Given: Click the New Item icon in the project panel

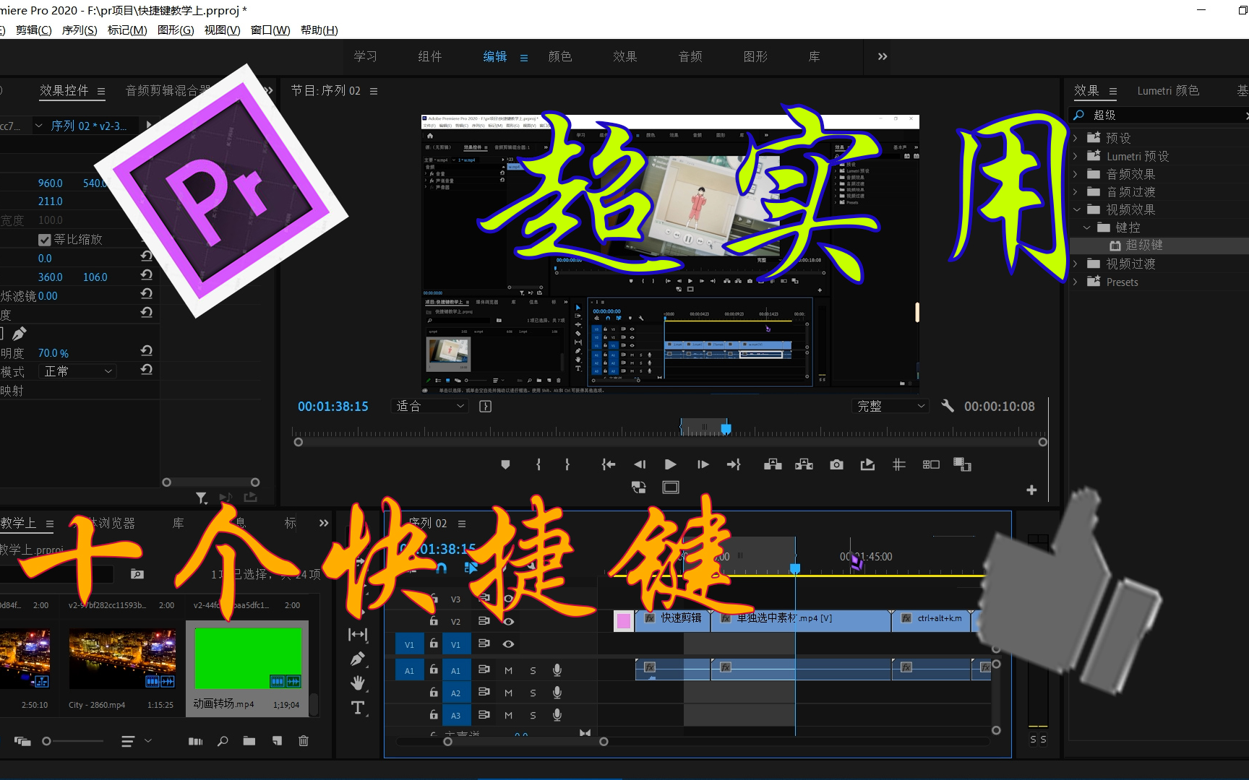Looking at the screenshot, I should click(277, 741).
